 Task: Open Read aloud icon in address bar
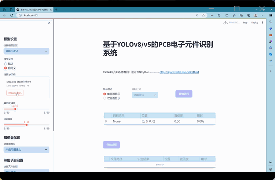[197, 15]
